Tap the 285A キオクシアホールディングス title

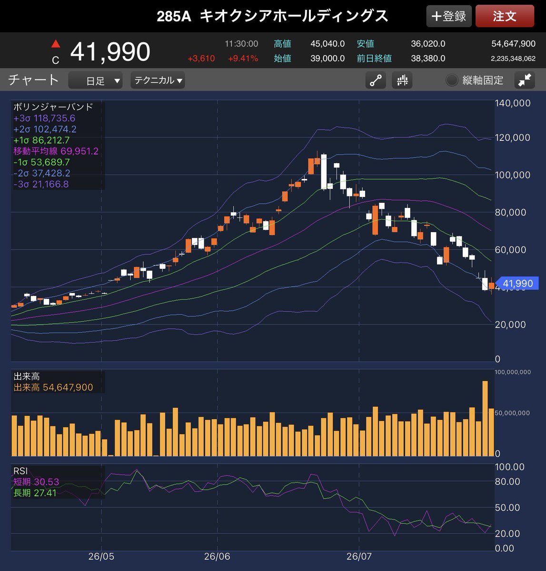coord(273,16)
